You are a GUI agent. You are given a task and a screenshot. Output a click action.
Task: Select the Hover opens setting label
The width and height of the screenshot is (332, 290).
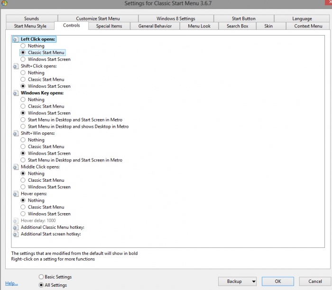click(x=34, y=194)
